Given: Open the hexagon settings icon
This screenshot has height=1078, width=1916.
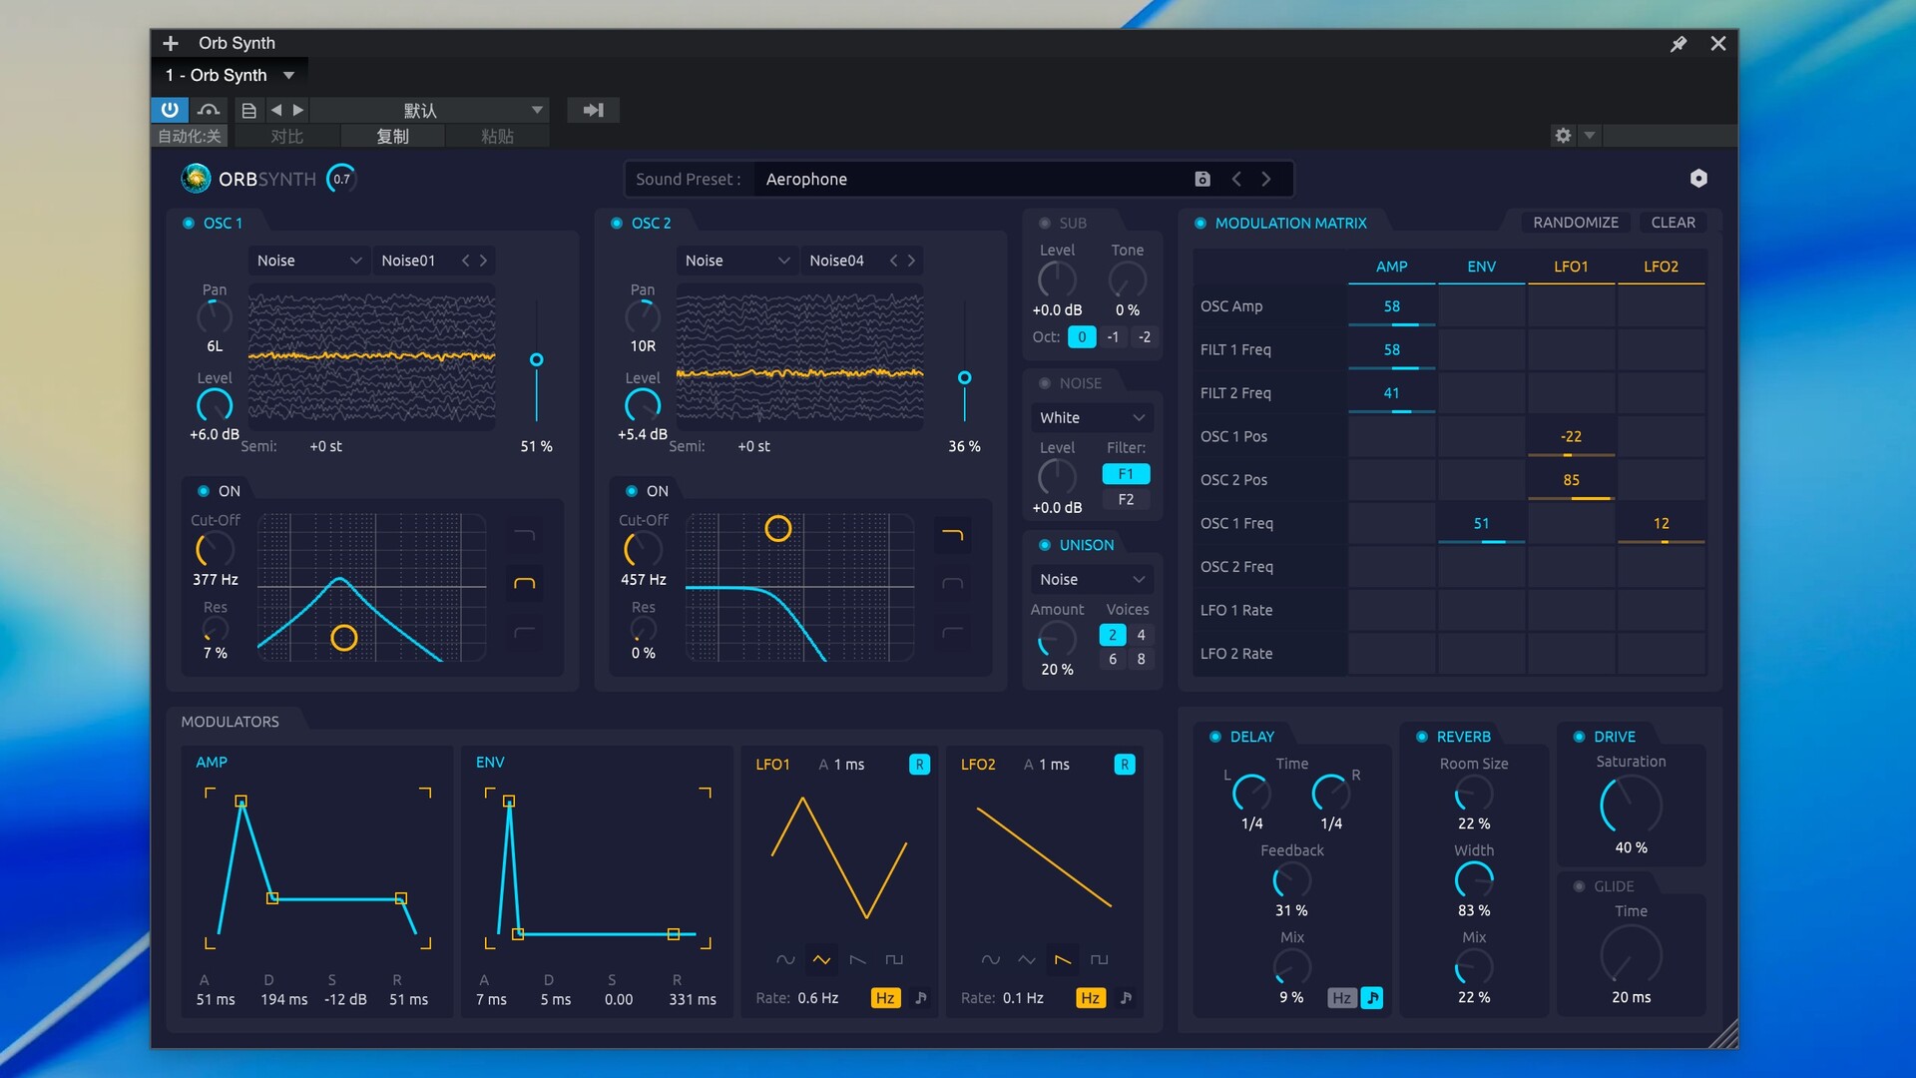Looking at the screenshot, I should pos(1698,179).
